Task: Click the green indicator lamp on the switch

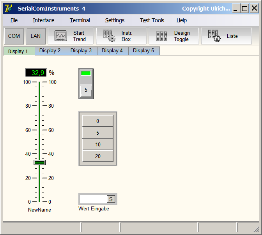Action: coord(86,73)
